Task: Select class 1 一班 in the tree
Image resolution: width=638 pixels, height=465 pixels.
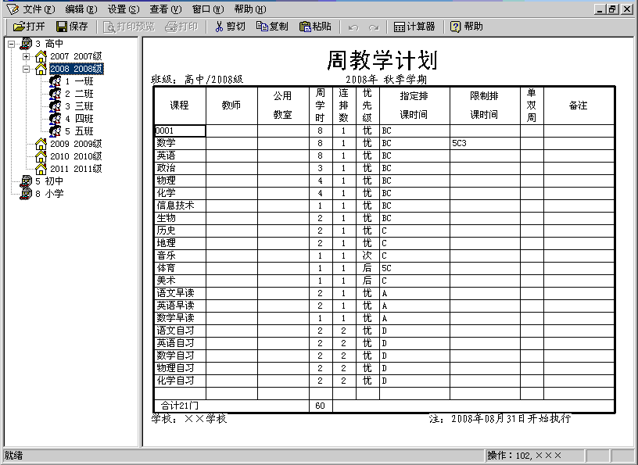Action: 78,81
